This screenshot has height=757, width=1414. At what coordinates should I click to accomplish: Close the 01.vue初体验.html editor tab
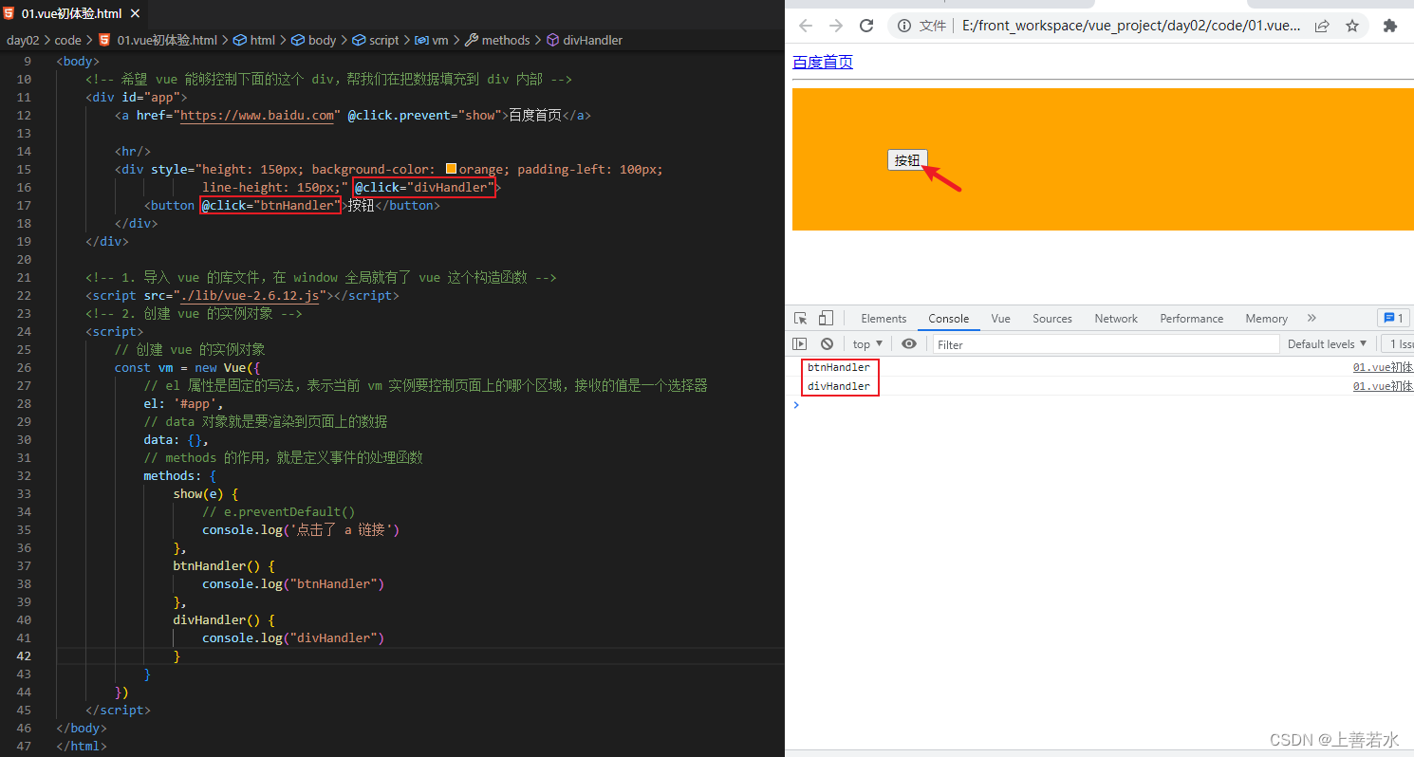tap(134, 13)
